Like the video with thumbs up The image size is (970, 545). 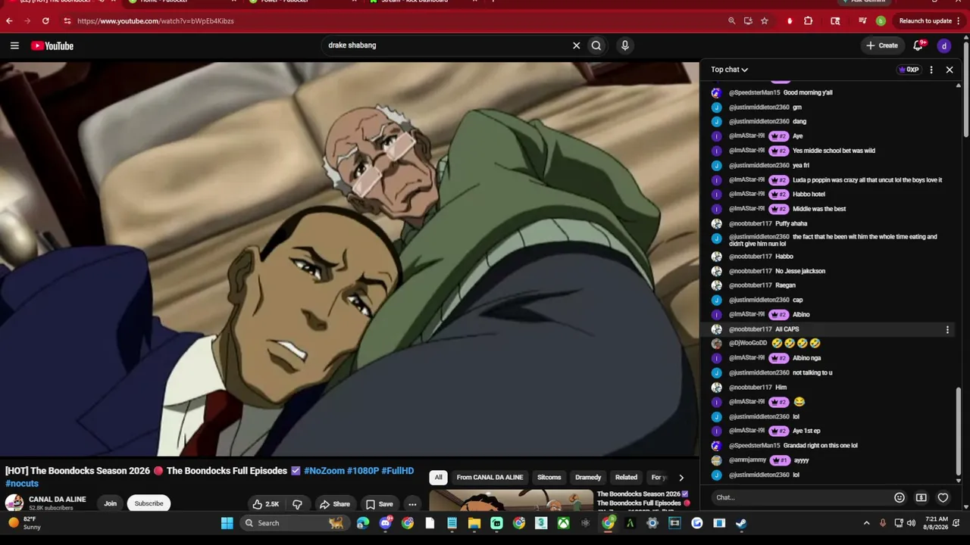pos(266,504)
